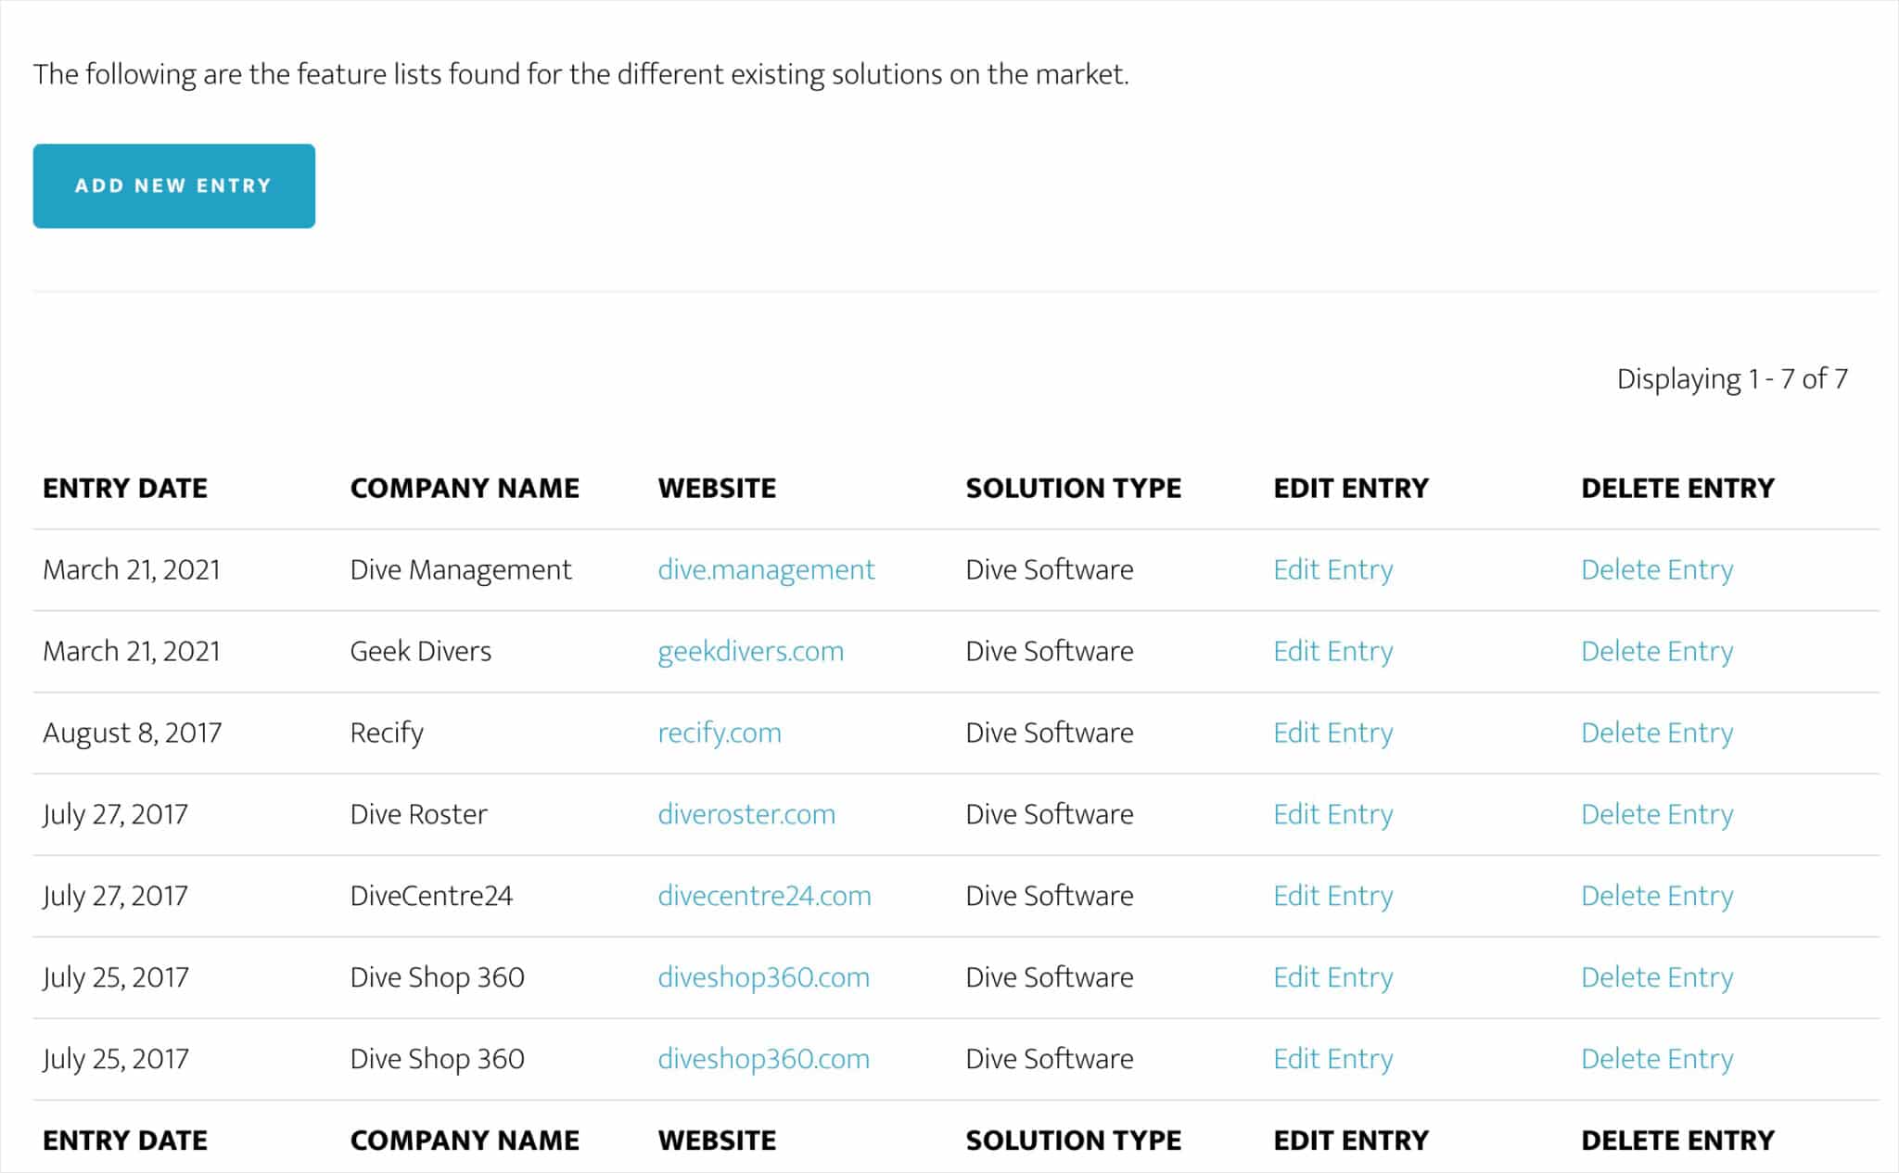Edit the Geek Divers entry
The width and height of the screenshot is (1899, 1173).
pos(1333,651)
